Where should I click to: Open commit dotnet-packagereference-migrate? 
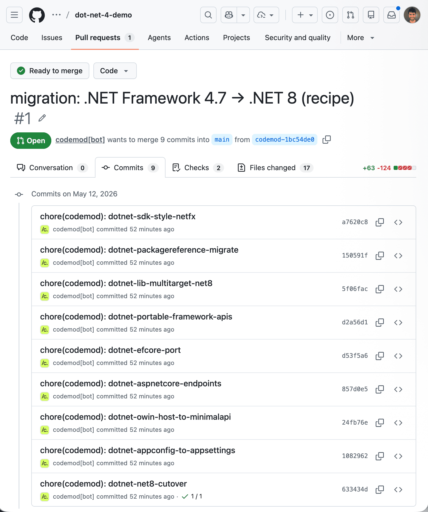[x=139, y=250]
